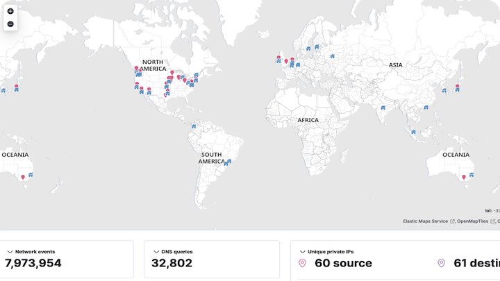Click the blue server marker in India
This screenshot has width=500, height=281.
383,108
